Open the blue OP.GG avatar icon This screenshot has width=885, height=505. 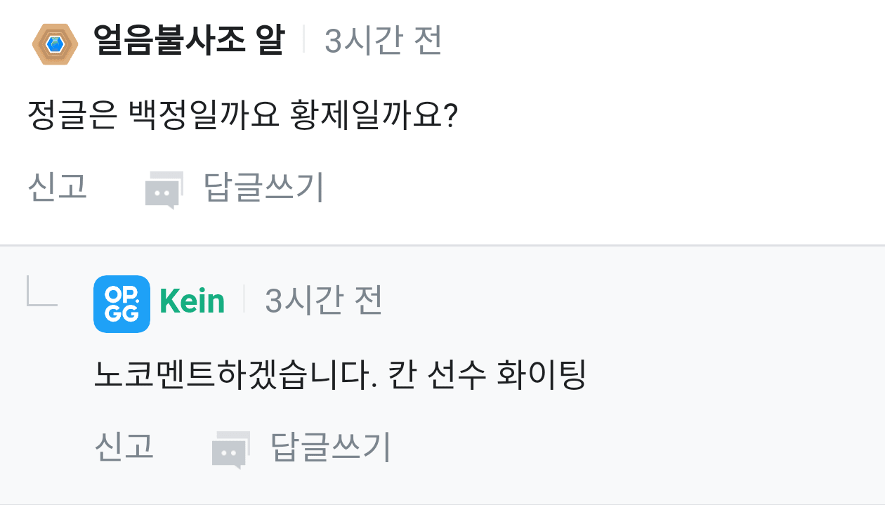122,303
